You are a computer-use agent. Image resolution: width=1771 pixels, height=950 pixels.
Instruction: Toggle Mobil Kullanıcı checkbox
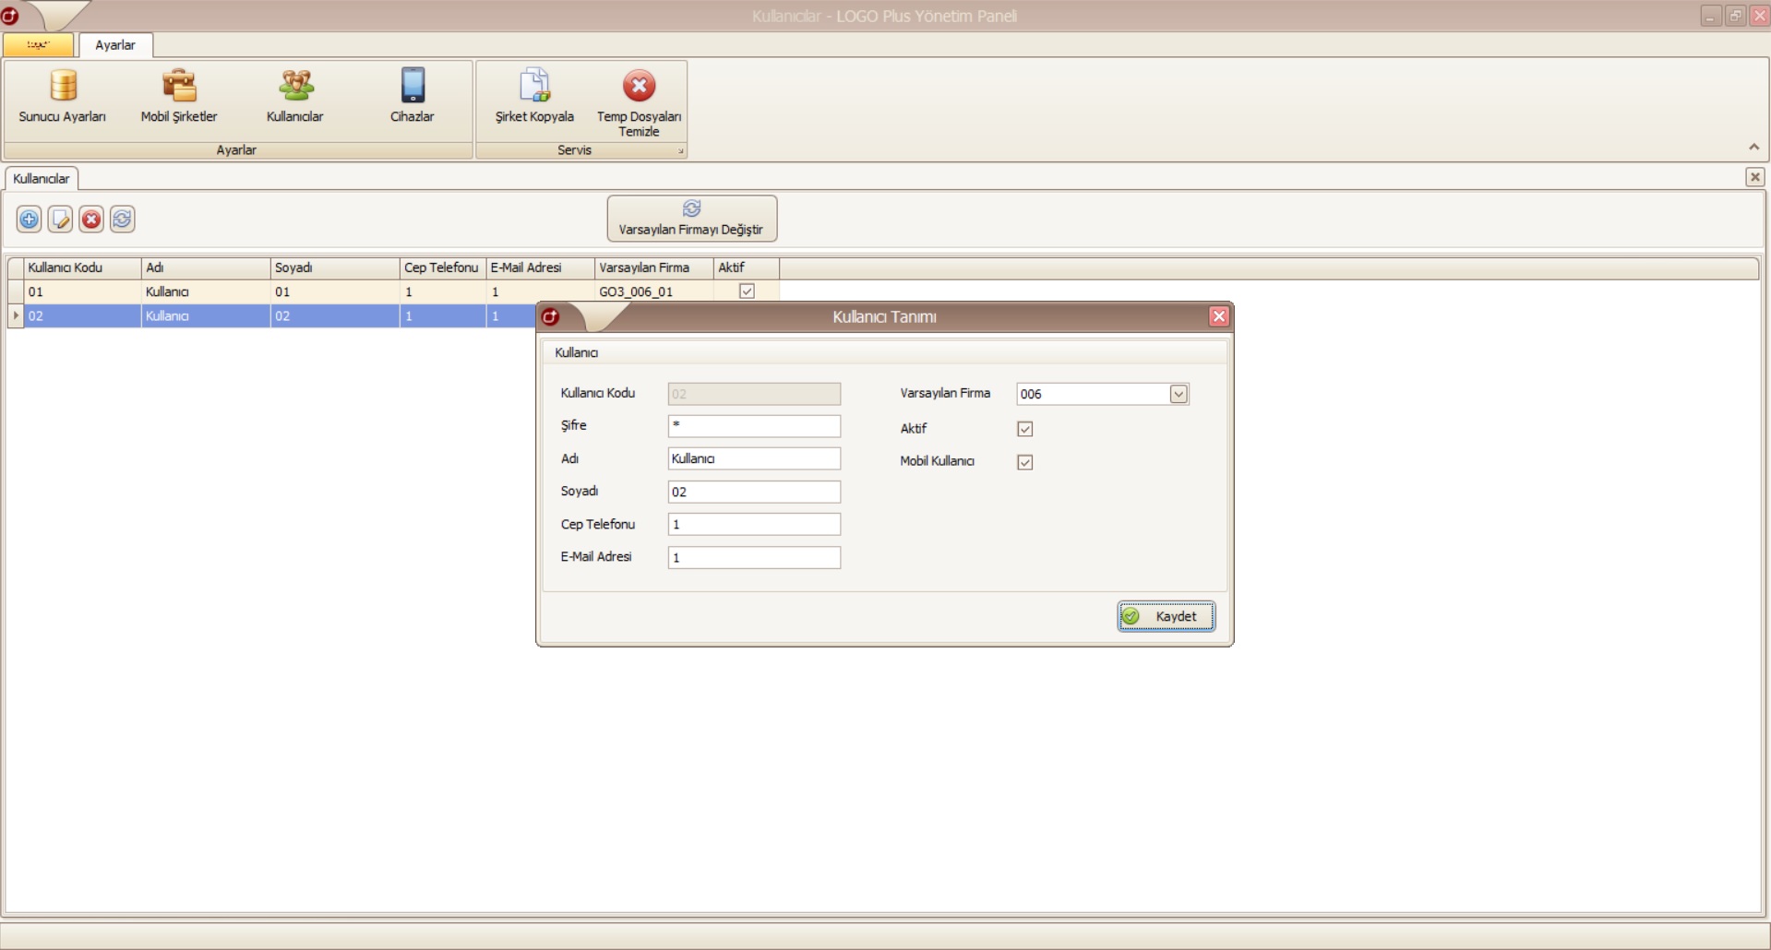click(1024, 462)
